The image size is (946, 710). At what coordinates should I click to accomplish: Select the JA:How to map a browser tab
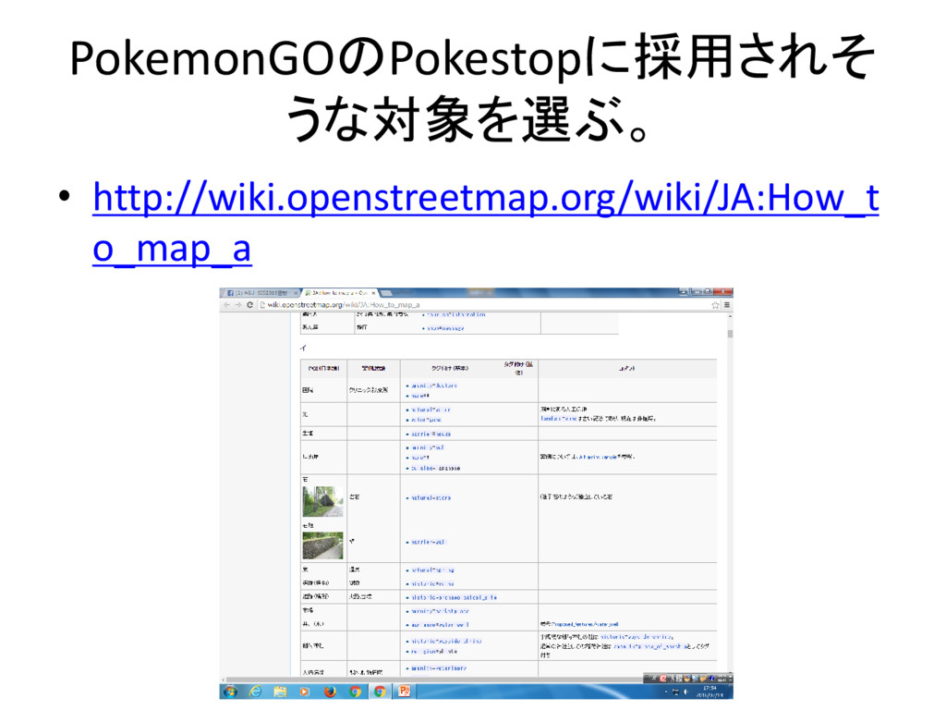340,293
